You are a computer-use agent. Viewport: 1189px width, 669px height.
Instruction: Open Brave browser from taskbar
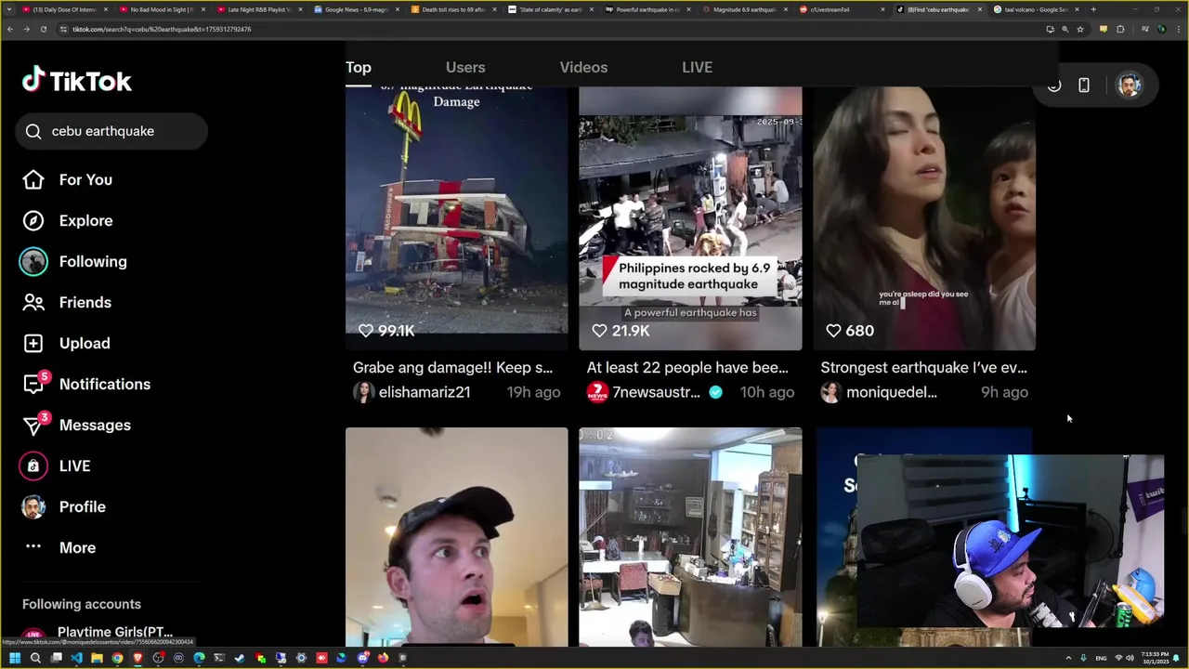click(137, 658)
